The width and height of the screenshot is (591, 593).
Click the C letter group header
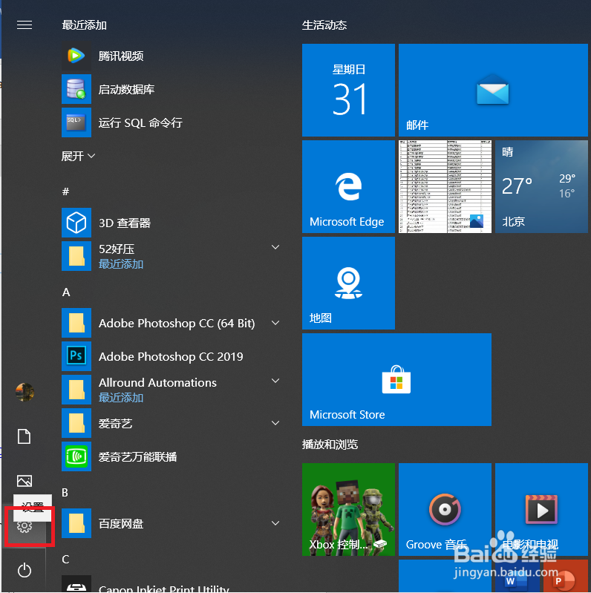[65, 559]
